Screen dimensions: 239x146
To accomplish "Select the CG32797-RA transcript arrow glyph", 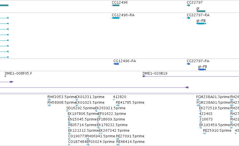I will click(x=188, y=18).
